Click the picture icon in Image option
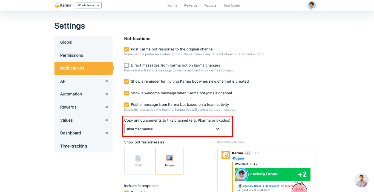The width and height of the screenshot is (374, 192). (169, 158)
